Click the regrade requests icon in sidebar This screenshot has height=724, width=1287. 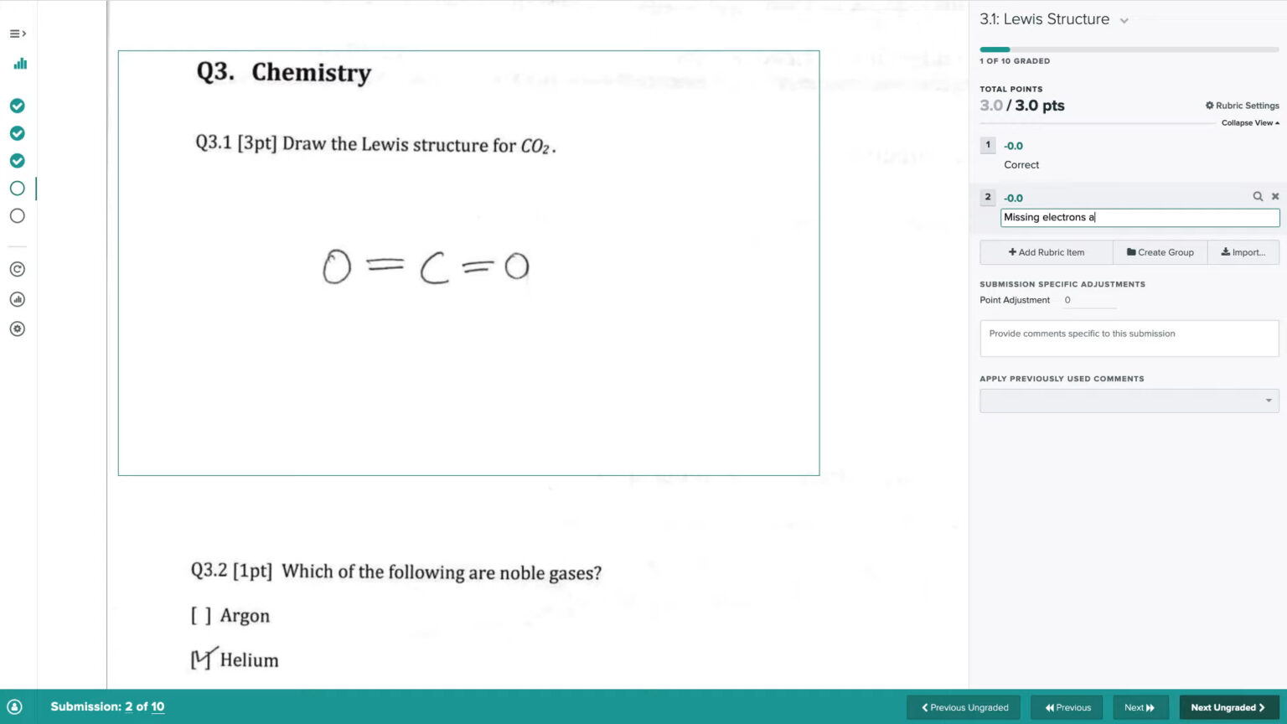tap(17, 269)
